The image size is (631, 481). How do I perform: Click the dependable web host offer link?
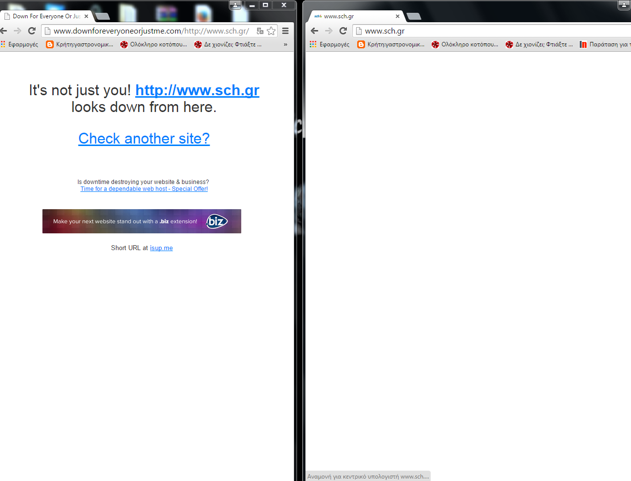click(144, 189)
